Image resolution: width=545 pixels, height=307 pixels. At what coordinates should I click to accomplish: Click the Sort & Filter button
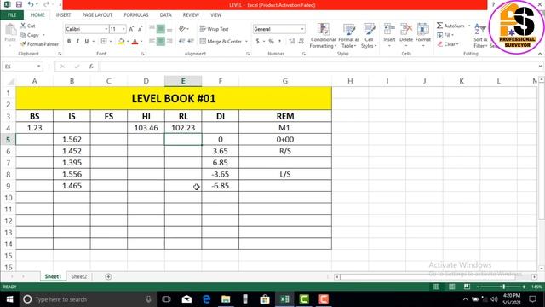point(480,36)
